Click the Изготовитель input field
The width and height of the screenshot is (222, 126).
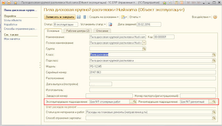(x=153, y=90)
